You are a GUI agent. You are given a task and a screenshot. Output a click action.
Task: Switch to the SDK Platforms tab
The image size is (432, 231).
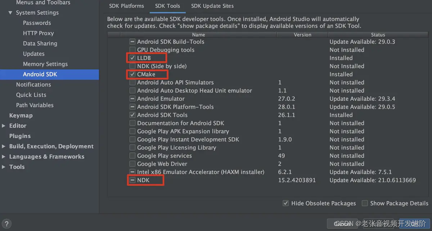tap(126, 6)
